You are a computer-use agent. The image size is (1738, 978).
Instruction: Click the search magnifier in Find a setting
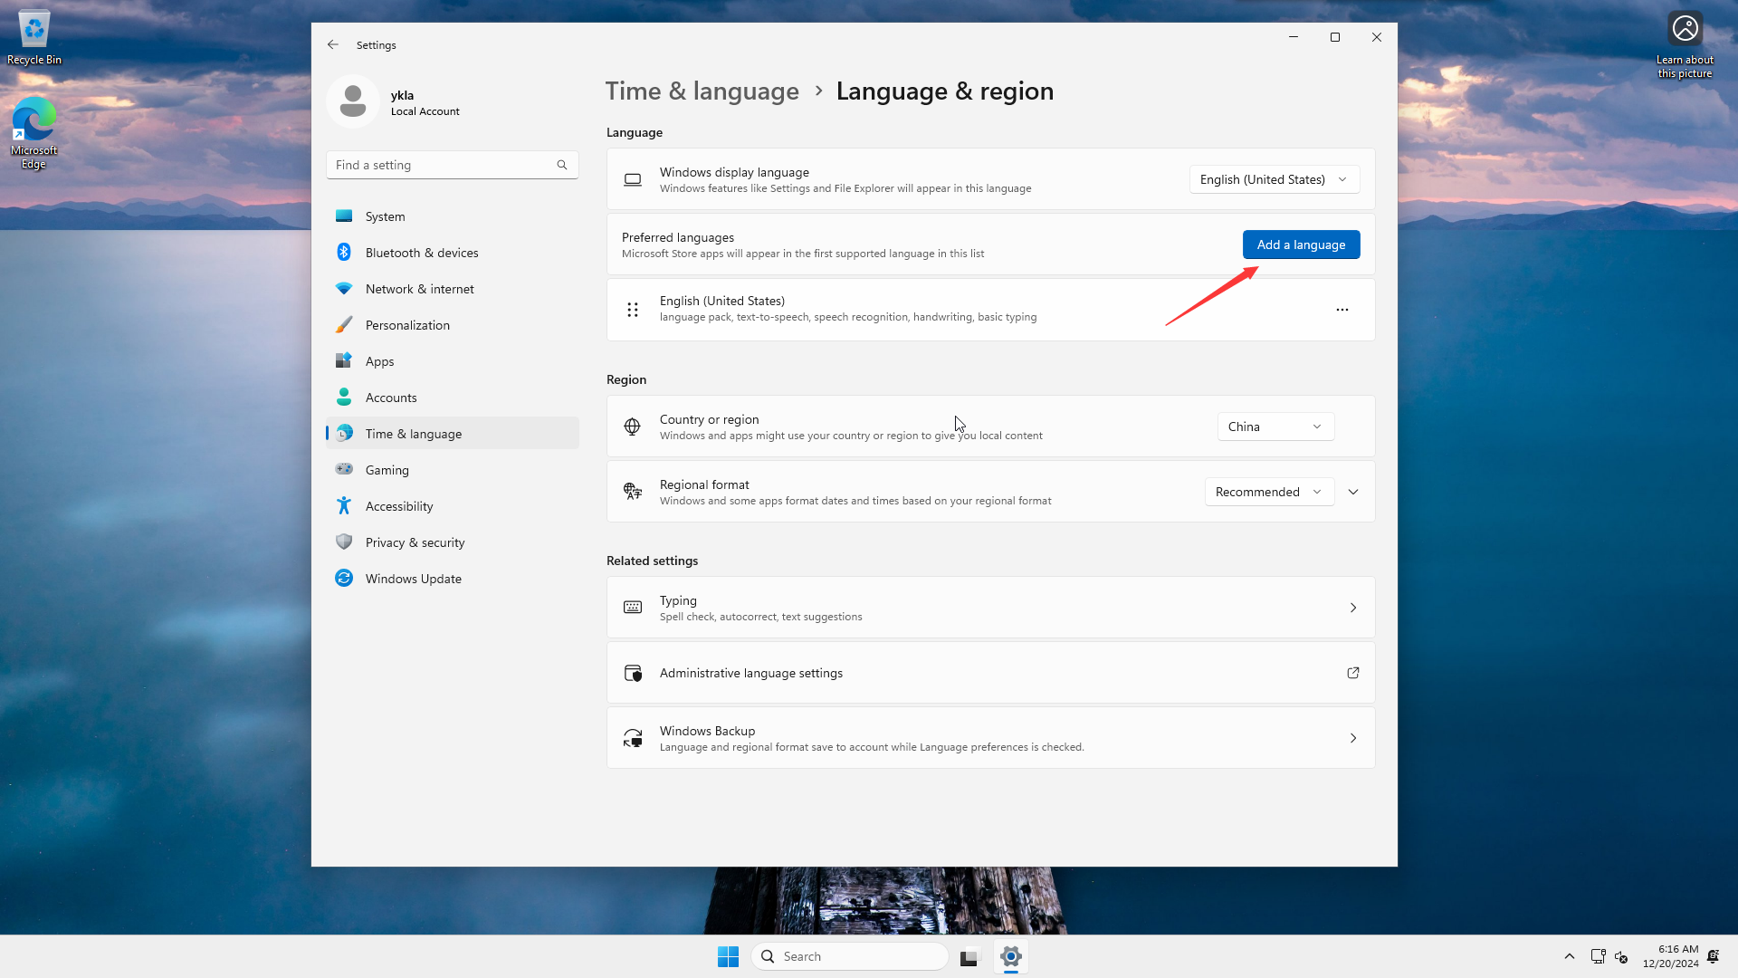tap(562, 165)
